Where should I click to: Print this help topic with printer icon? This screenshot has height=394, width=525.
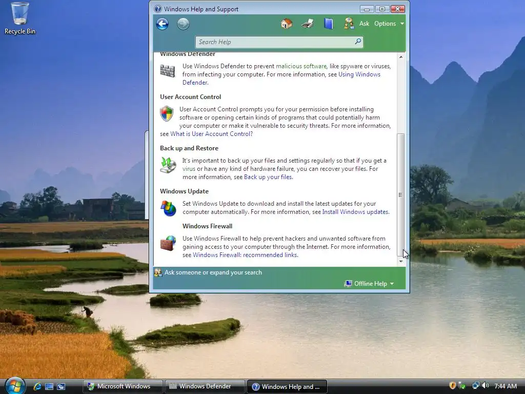[x=307, y=24]
